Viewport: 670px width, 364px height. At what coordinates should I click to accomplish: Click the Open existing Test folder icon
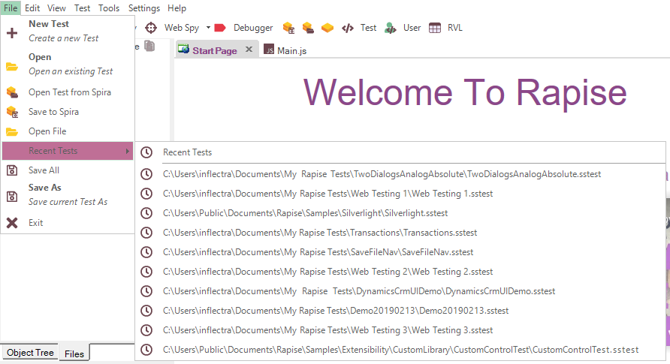(12, 67)
